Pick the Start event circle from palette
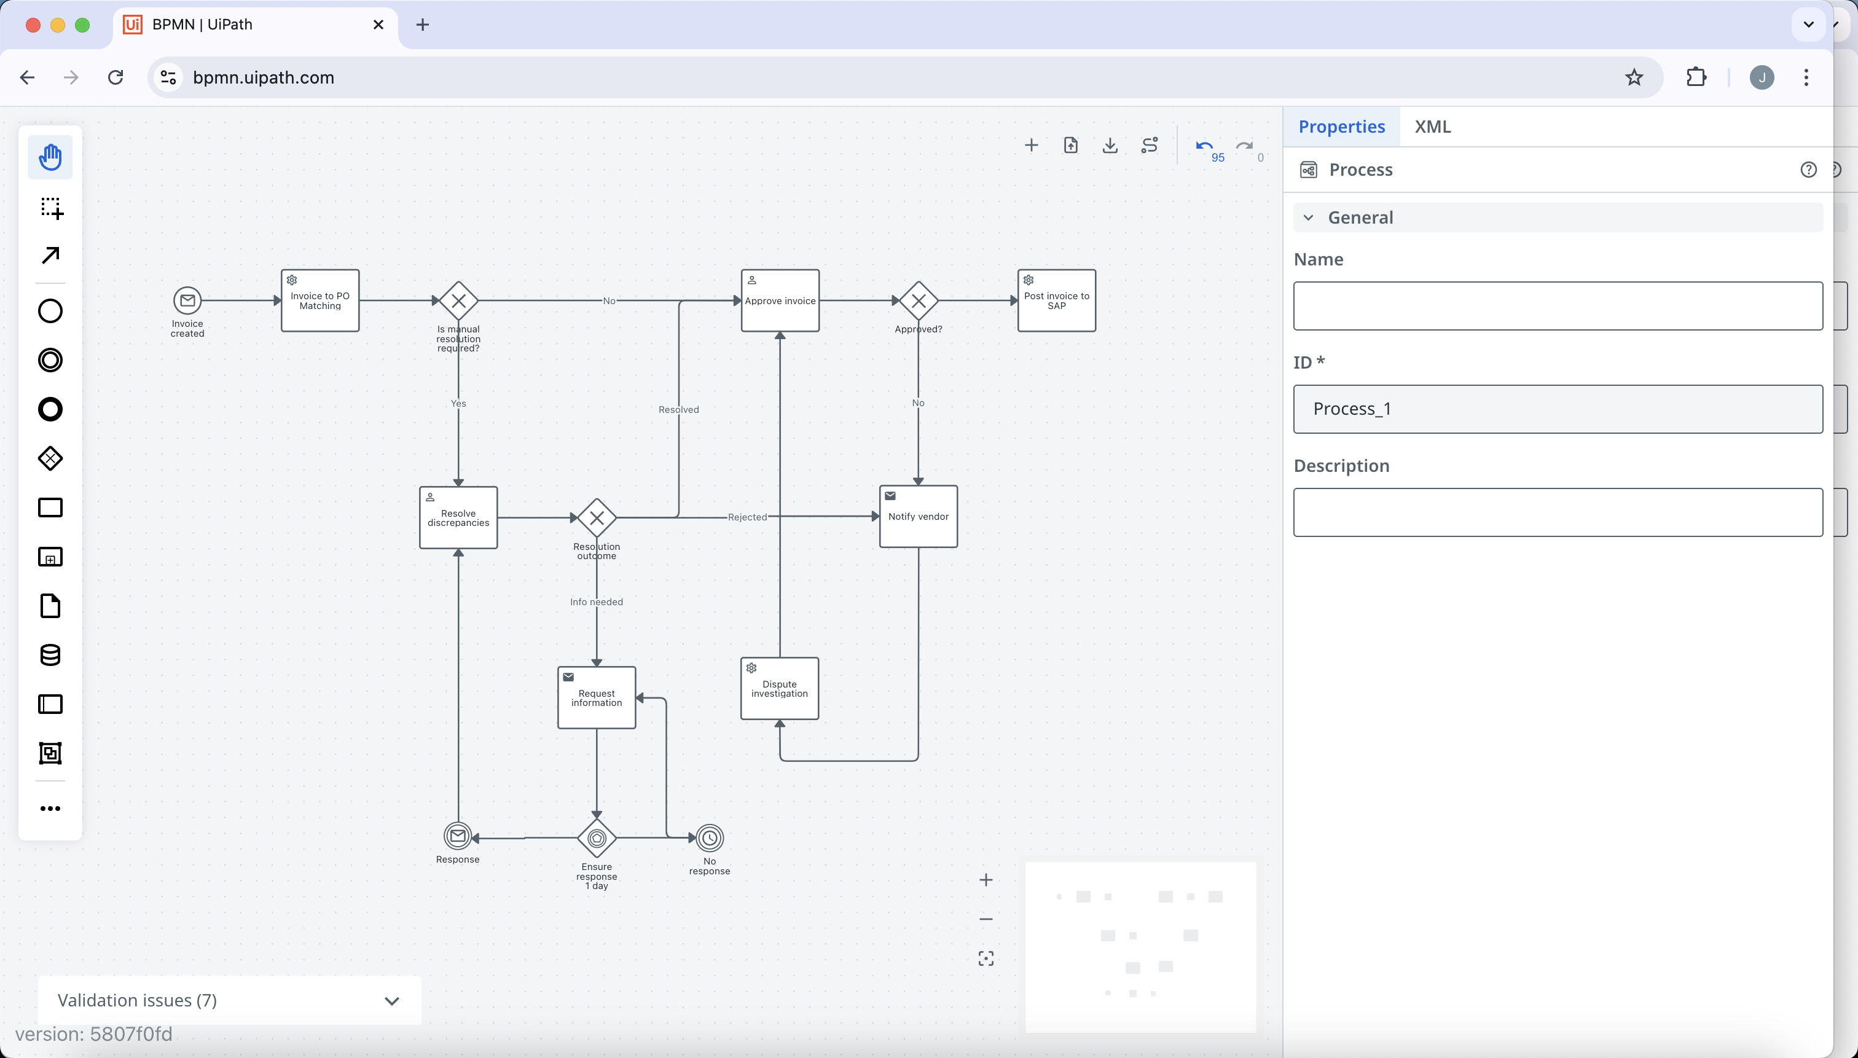This screenshot has height=1058, width=1858. [50, 311]
